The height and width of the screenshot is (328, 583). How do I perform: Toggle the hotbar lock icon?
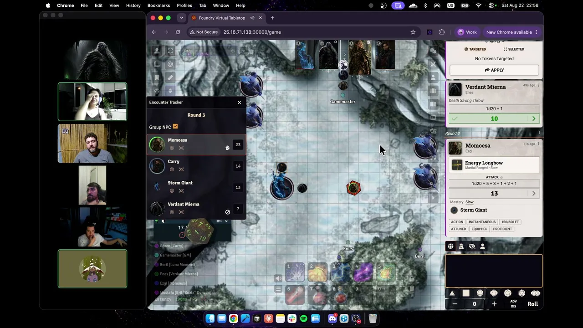[412, 279]
